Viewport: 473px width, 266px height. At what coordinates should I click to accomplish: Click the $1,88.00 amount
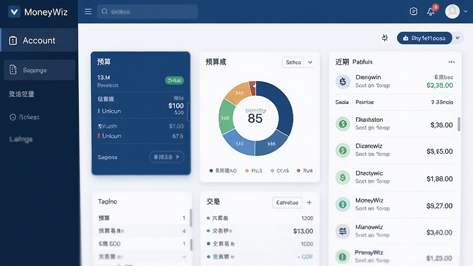pyautogui.click(x=440, y=179)
